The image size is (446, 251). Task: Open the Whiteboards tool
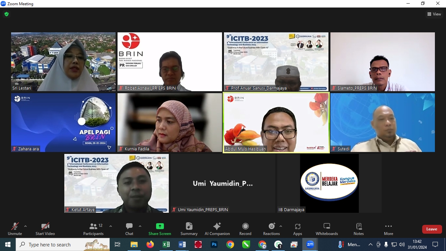click(327, 229)
